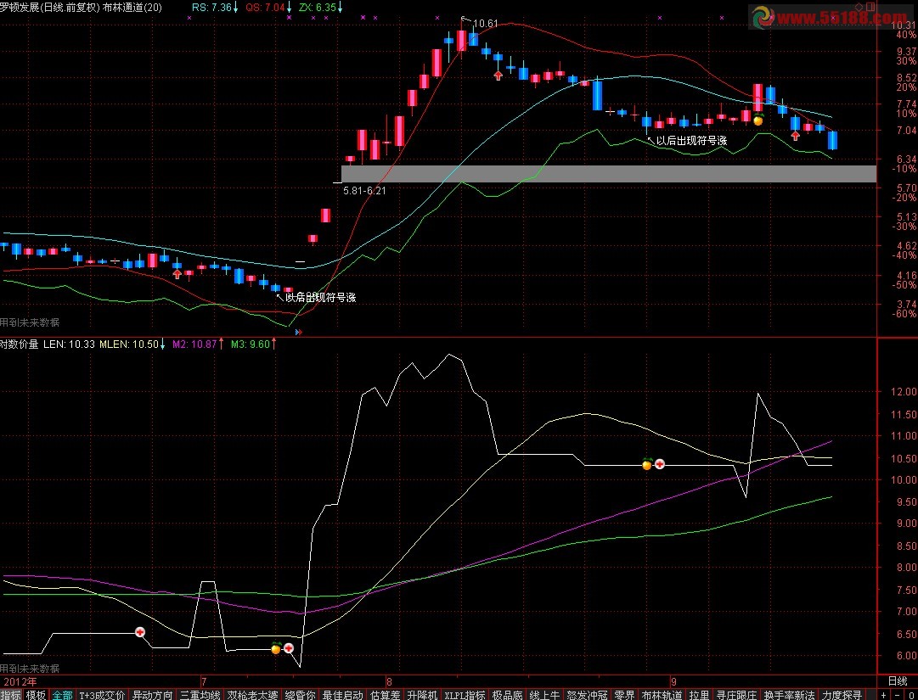Open the 极品底 indicator tab
Screen dimensions: 918x700
(x=507, y=695)
